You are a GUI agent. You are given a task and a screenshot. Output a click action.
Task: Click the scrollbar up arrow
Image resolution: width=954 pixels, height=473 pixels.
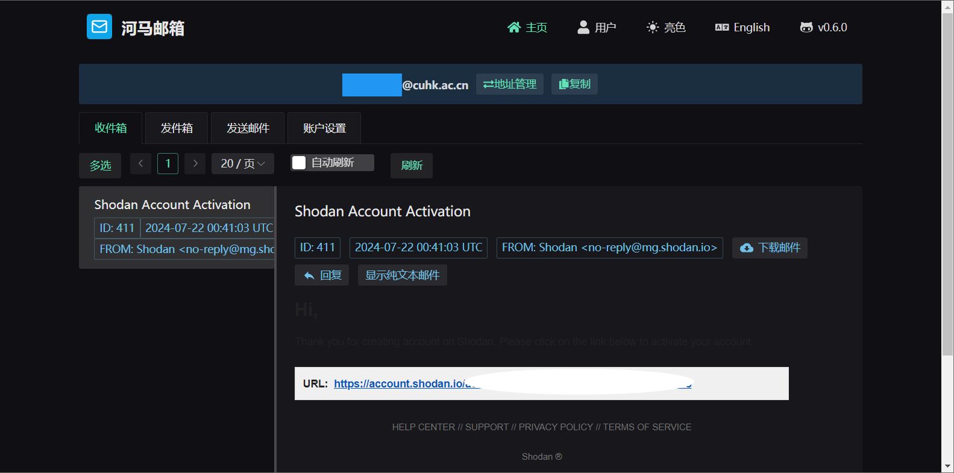point(947,6)
